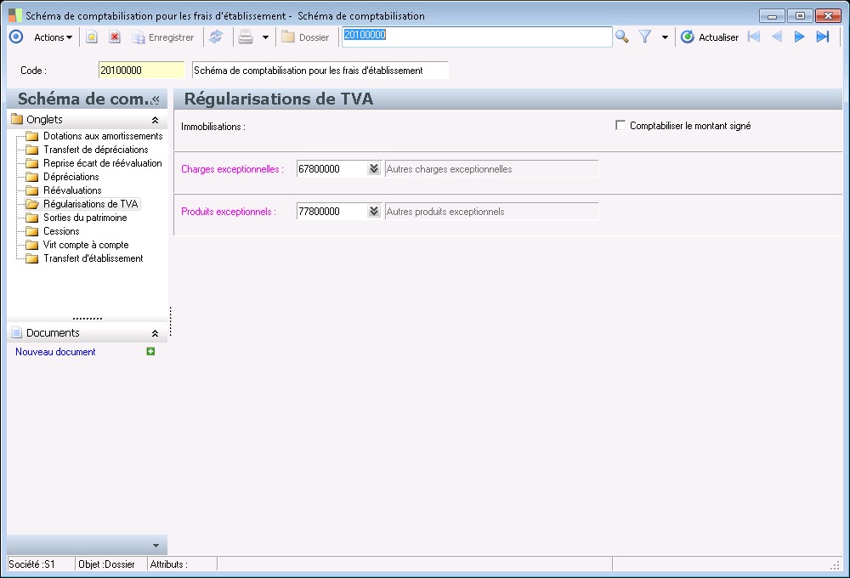Click the Documents page icon
Viewport: 850px width, 578px height.
(x=17, y=333)
